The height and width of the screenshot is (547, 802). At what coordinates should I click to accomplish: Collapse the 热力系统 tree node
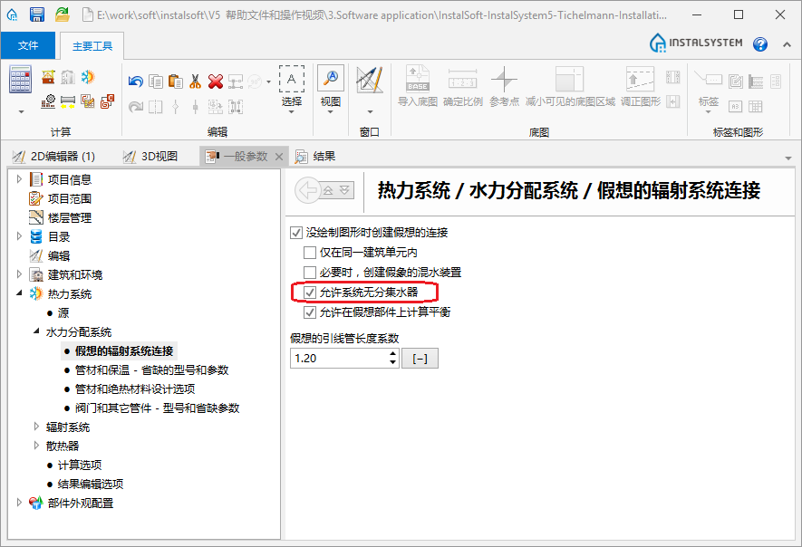pyautogui.click(x=20, y=293)
